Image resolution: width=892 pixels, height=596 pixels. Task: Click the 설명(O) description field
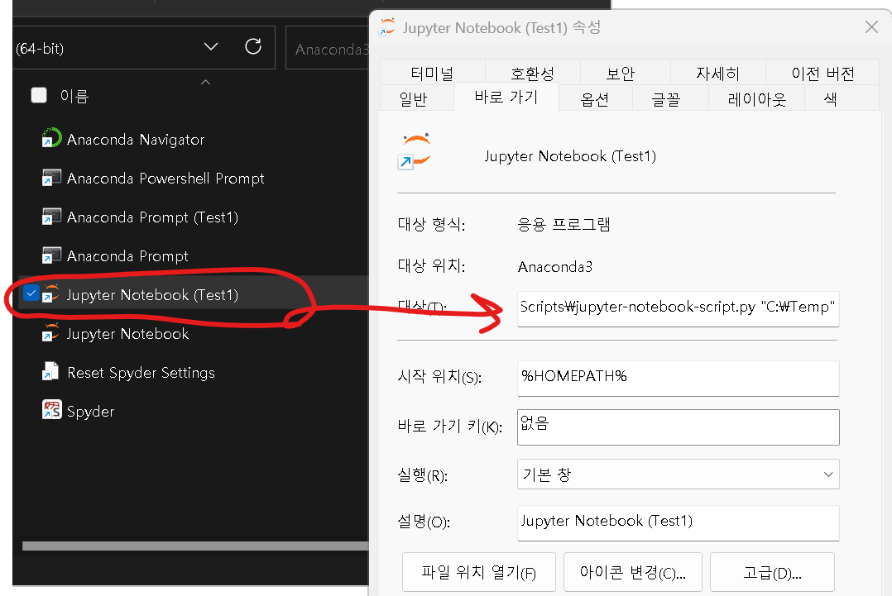coord(679,522)
